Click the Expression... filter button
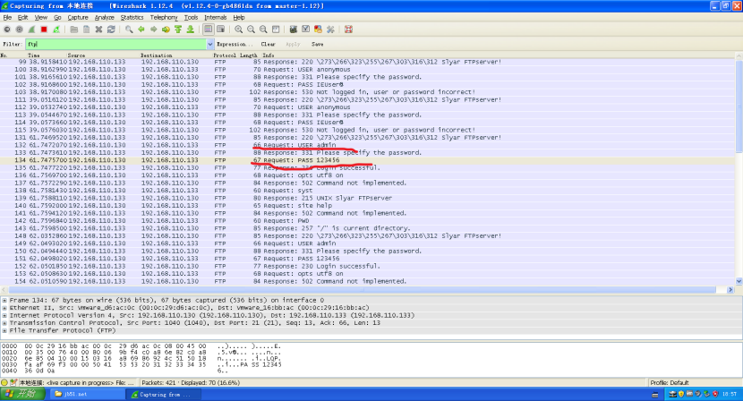743x401 pixels. point(235,44)
